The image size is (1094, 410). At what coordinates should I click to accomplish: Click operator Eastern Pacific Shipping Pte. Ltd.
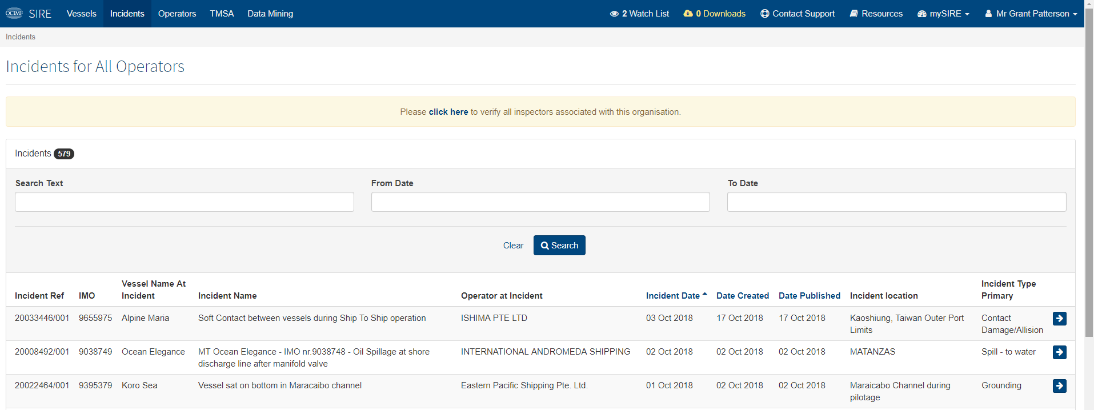524,385
